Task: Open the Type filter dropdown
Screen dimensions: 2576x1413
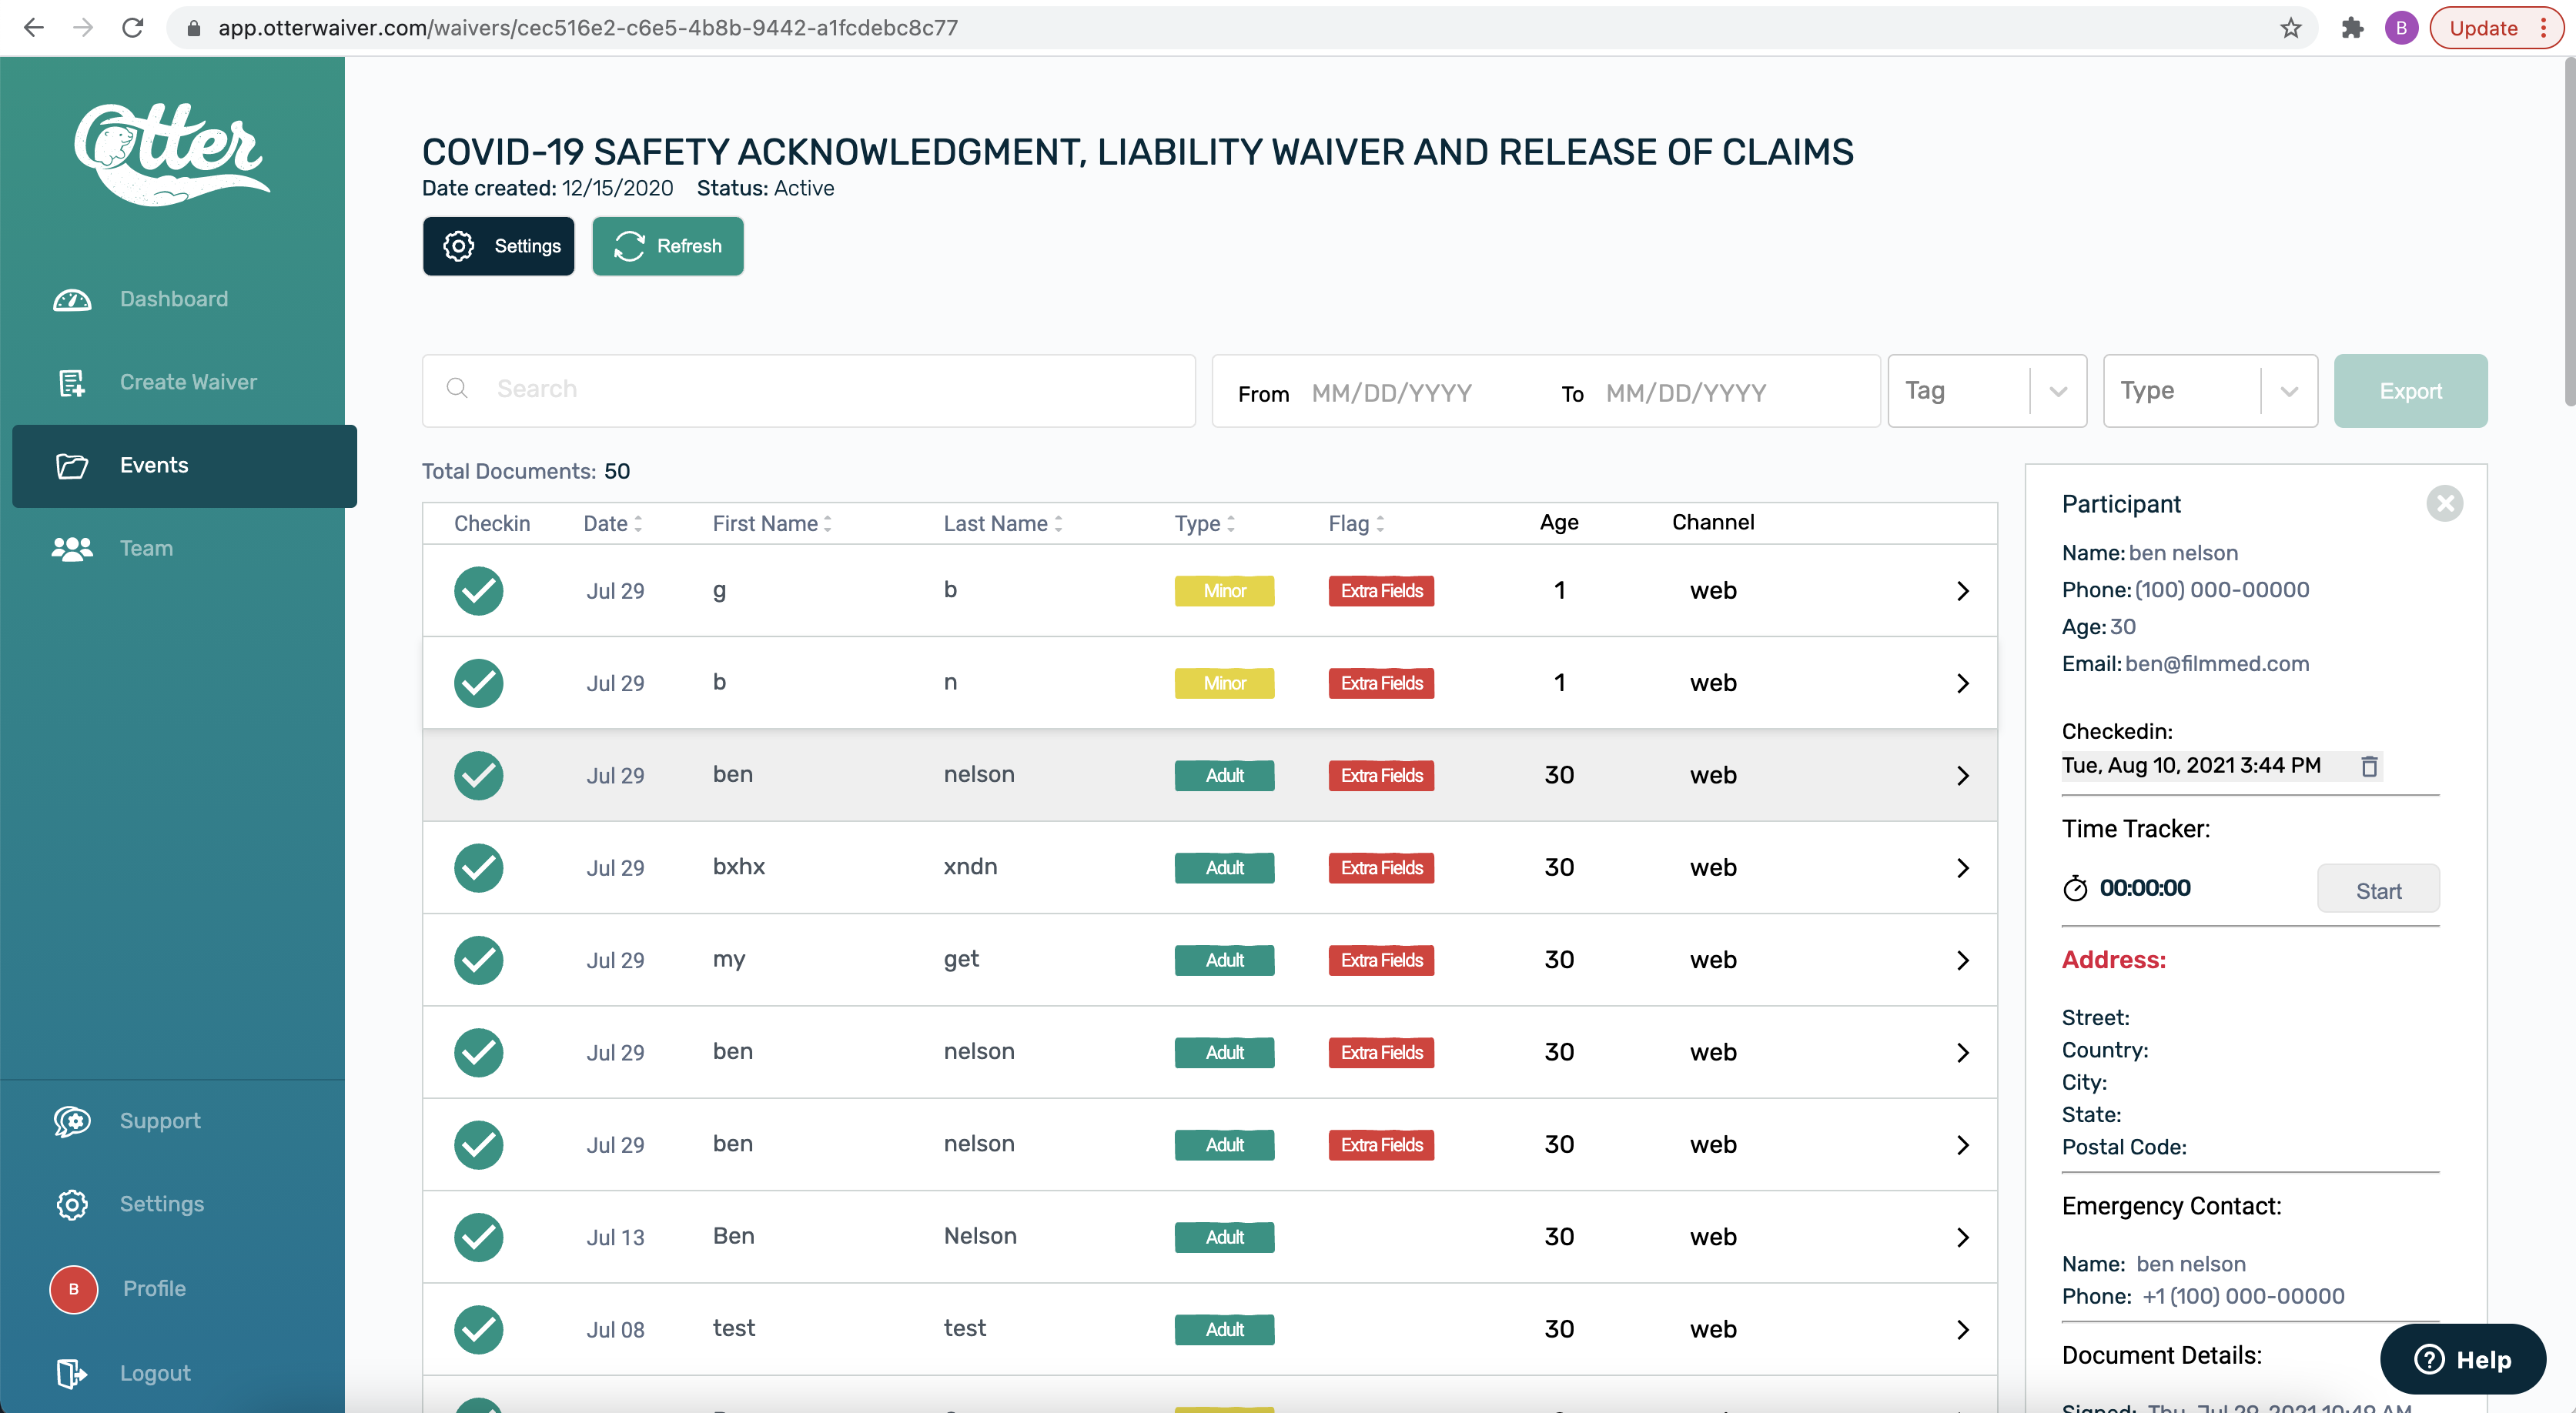Action: (x=2209, y=391)
